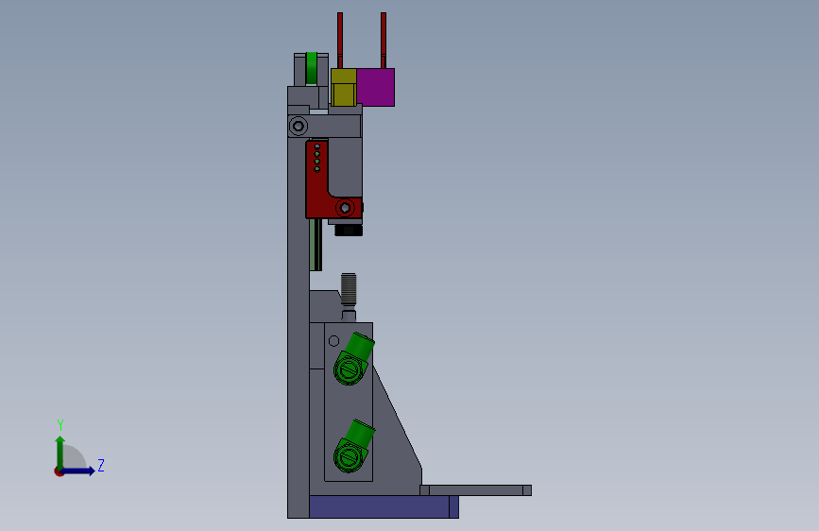Select the black knob under the red bracket
The height and width of the screenshot is (531, 819).
[349, 230]
